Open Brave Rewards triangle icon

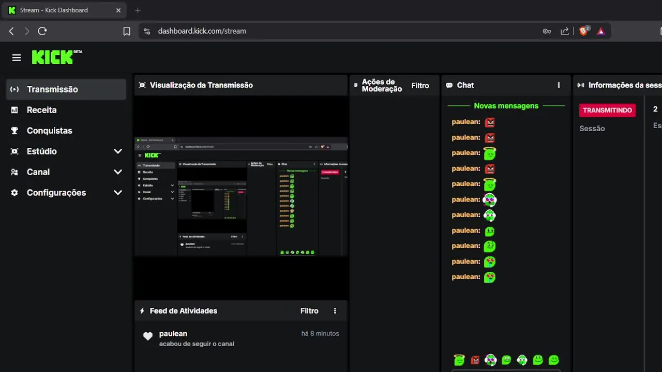pyautogui.click(x=600, y=31)
